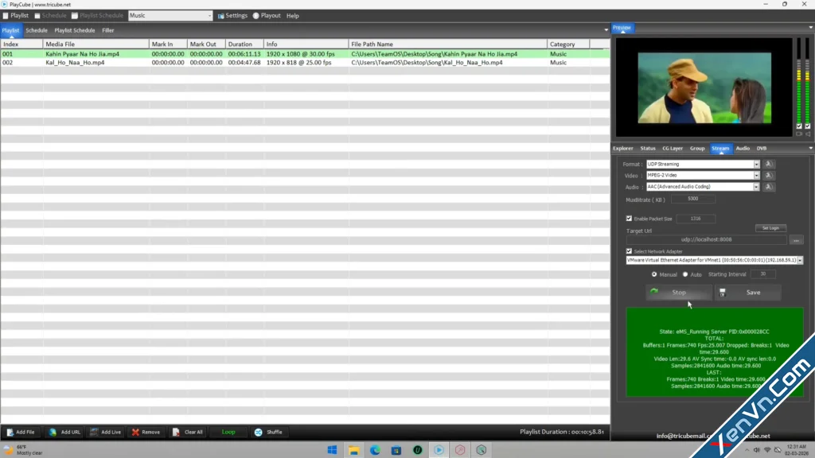Open the weather widget on taskbar
Viewport: 815px width, 458px height.
tap(23, 450)
